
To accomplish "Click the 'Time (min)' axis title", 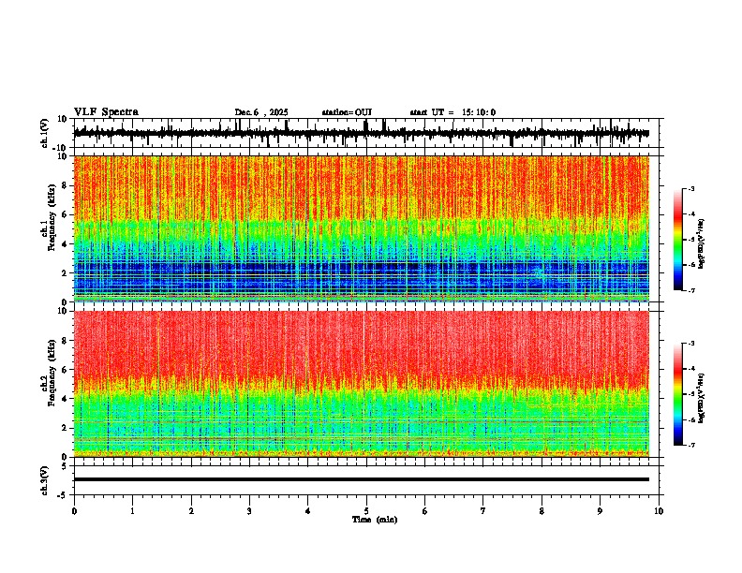I will click(375, 520).
